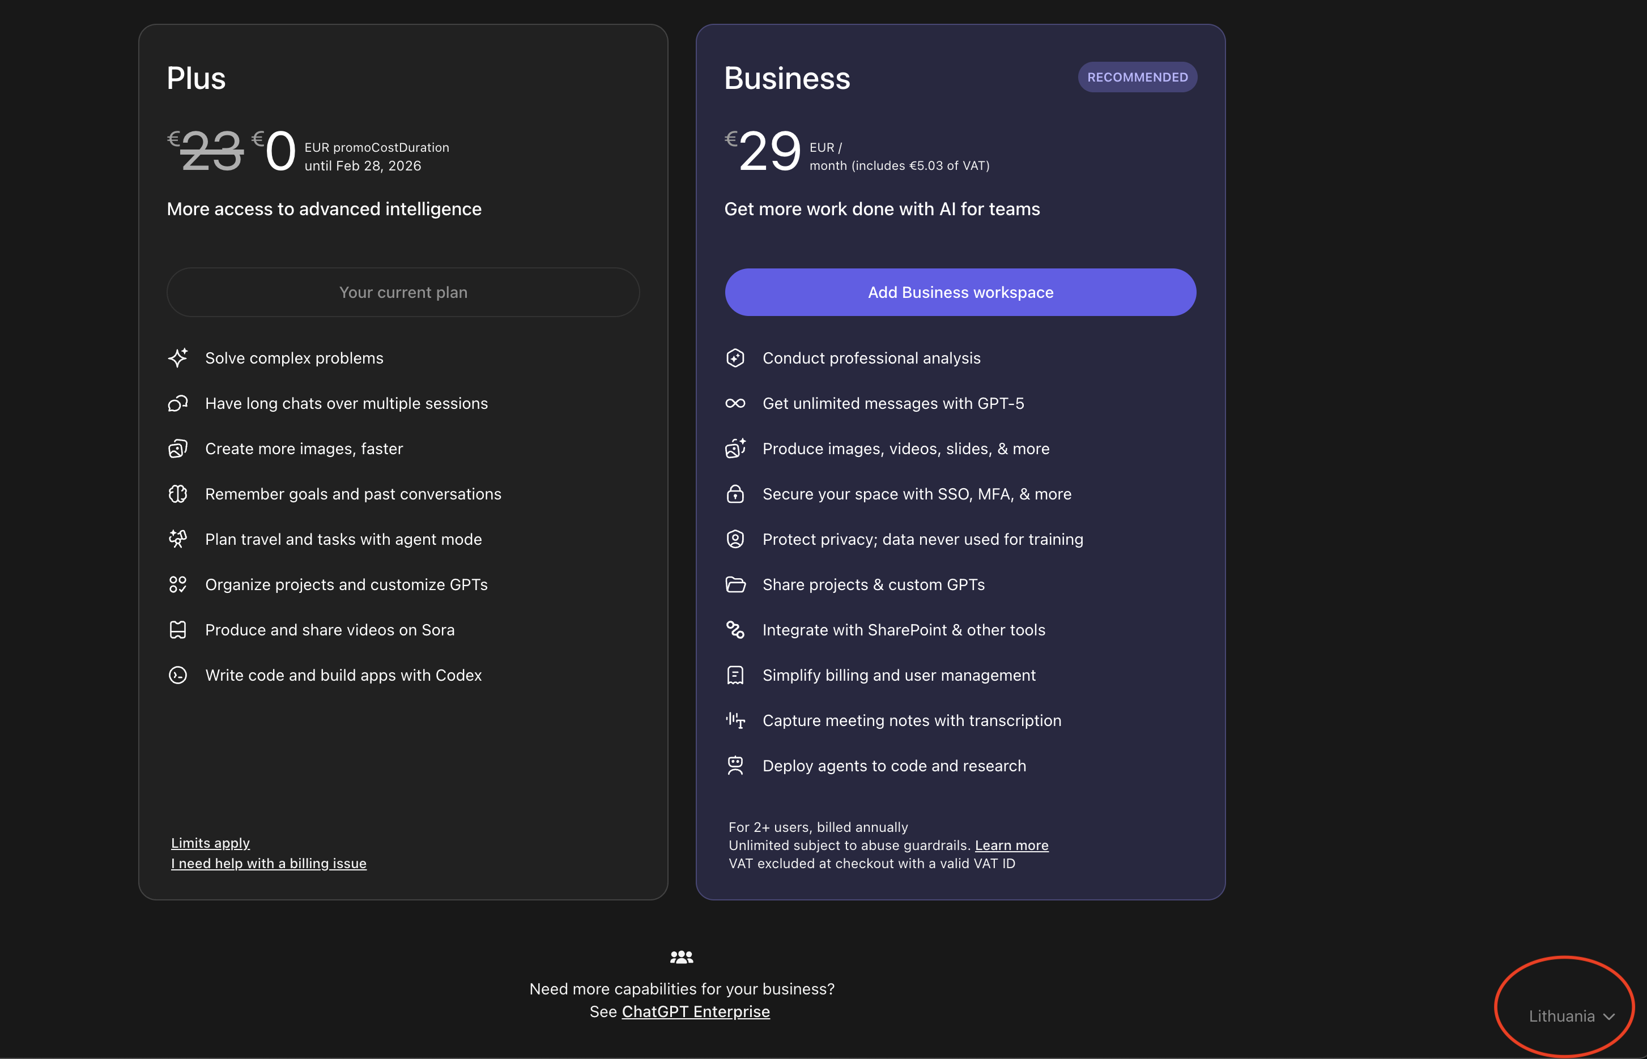Click 'VAT excluded at checkout' note
The image size is (1647, 1059).
871,863
